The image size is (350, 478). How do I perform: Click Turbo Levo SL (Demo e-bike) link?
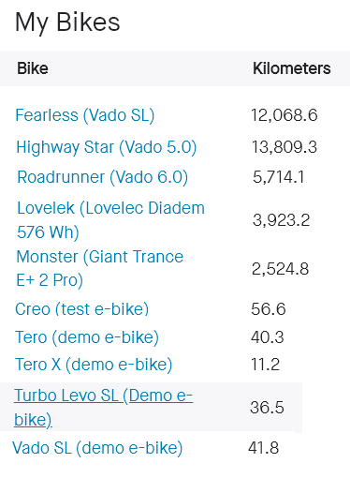click(103, 408)
